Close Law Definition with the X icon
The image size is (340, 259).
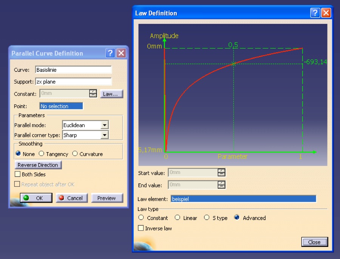pyautogui.click(x=326, y=13)
